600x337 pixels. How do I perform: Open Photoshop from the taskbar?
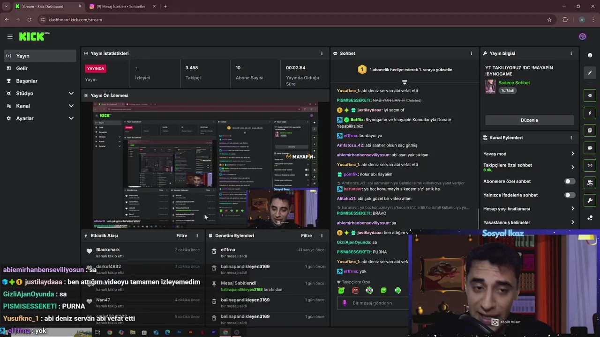[179, 332]
